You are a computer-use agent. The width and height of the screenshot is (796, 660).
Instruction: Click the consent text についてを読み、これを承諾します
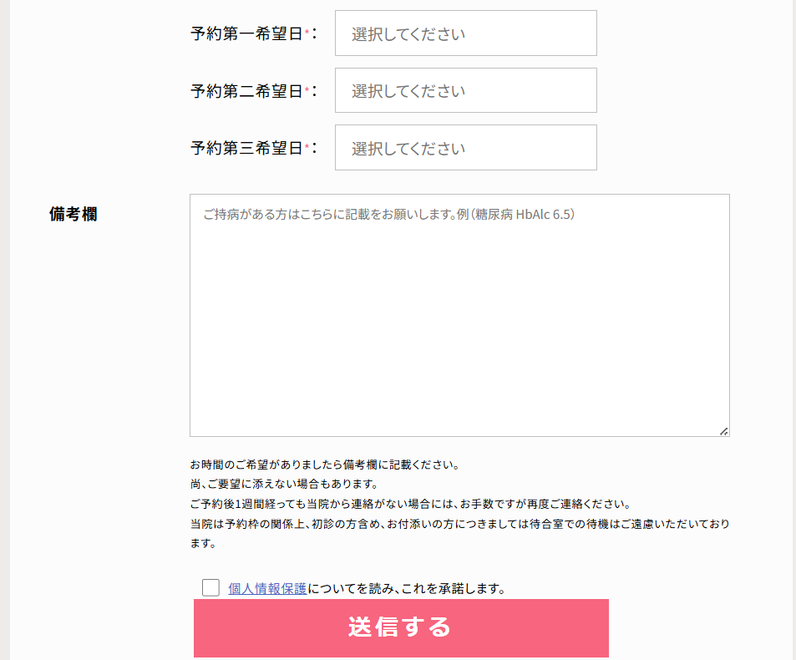tap(407, 588)
